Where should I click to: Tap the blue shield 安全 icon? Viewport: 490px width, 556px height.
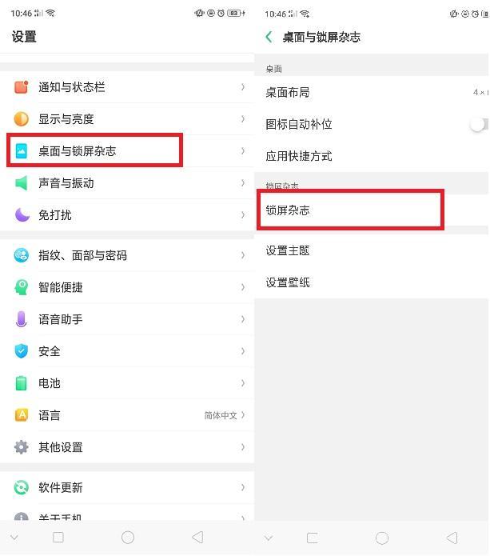coord(22,351)
